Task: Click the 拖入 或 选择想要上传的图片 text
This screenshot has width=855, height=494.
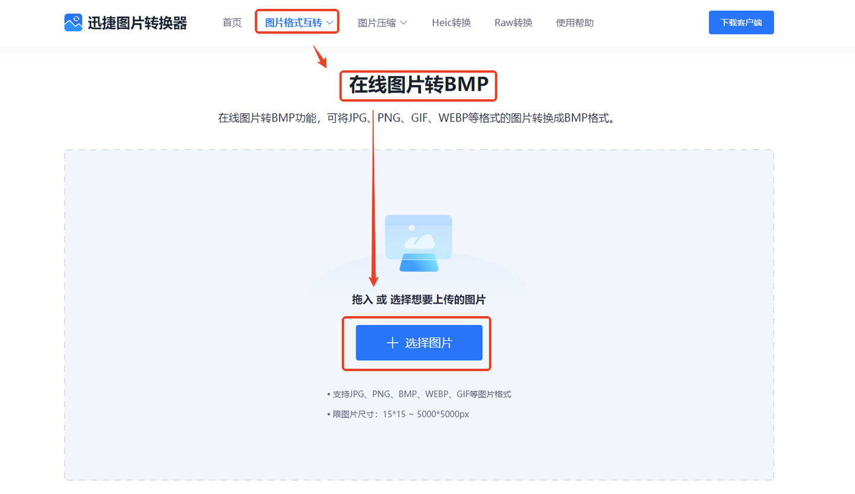Action: [x=418, y=299]
